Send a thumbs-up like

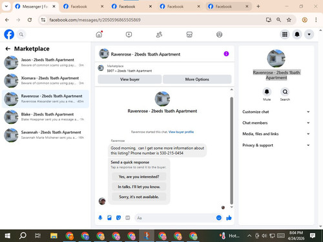pos(229,217)
